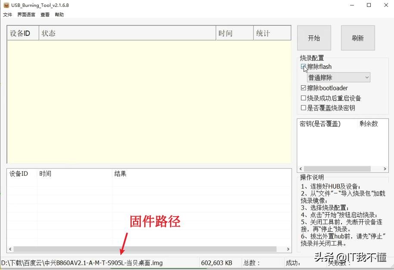Image resolution: width=394 pixels, height=270 pixels.
Task: Uncheck the 擦除bootloader option
Action: 304,88
